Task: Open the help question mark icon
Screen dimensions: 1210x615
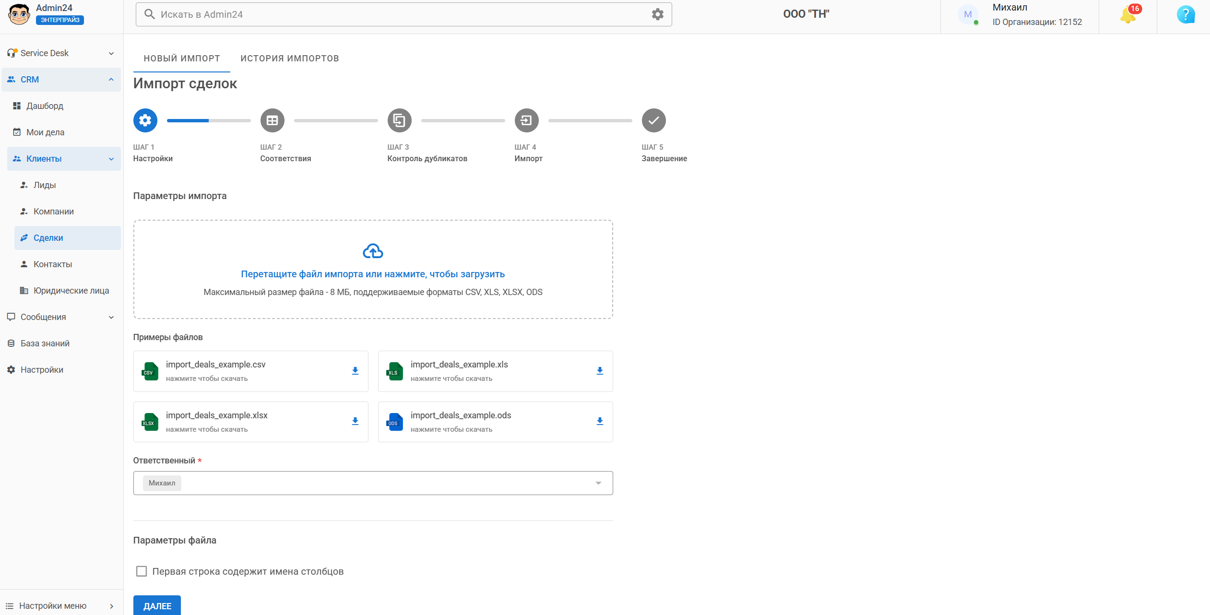Action: click(x=1186, y=14)
